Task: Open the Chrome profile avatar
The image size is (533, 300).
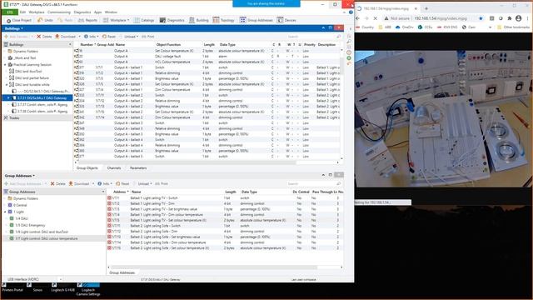Action: click(x=518, y=18)
